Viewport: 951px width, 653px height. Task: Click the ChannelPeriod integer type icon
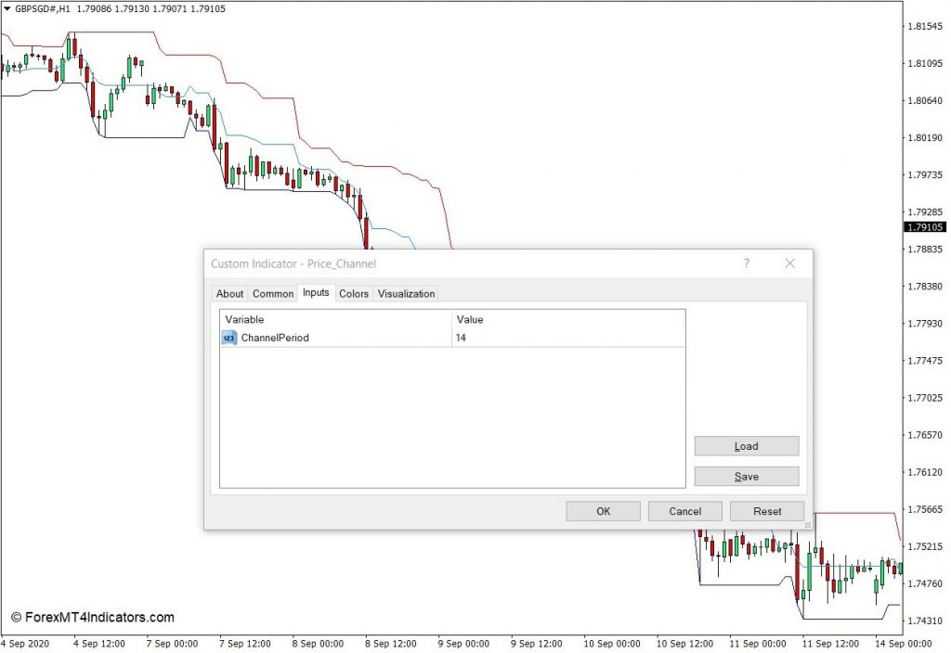(x=228, y=338)
